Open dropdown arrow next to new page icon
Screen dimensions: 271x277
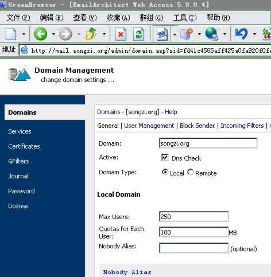(x=24, y=34)
